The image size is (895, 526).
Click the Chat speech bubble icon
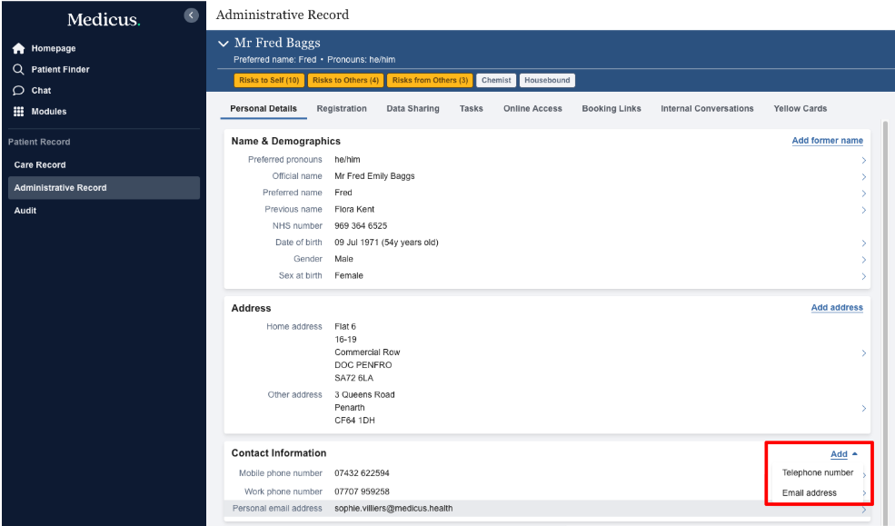click(18, 91)
